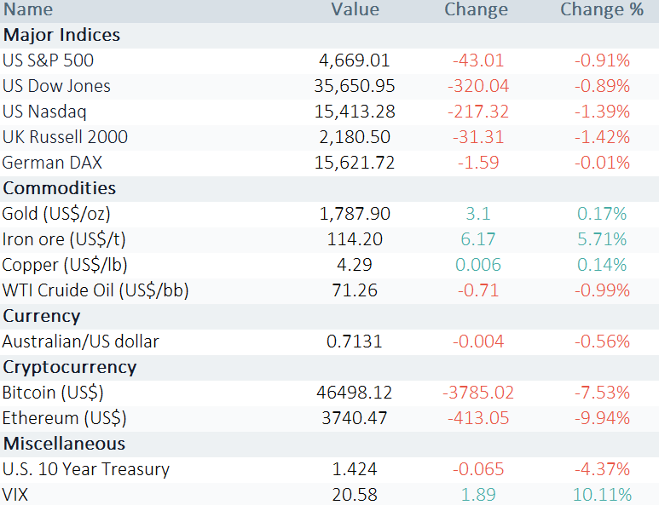Click the UK Russell 2000 label

(x=65, y=138)
